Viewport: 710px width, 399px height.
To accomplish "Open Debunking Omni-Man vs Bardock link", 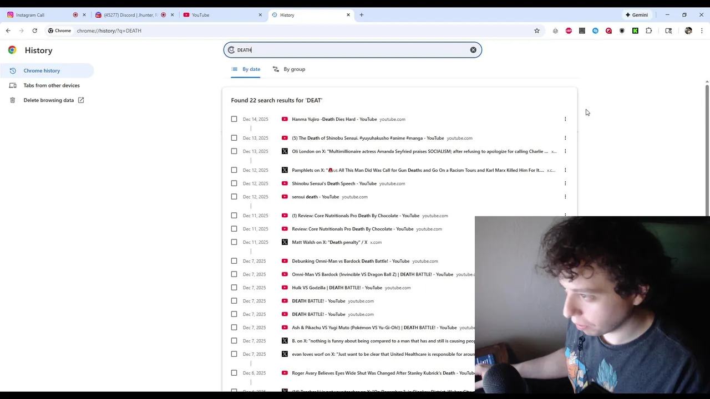I will point(351,261).
